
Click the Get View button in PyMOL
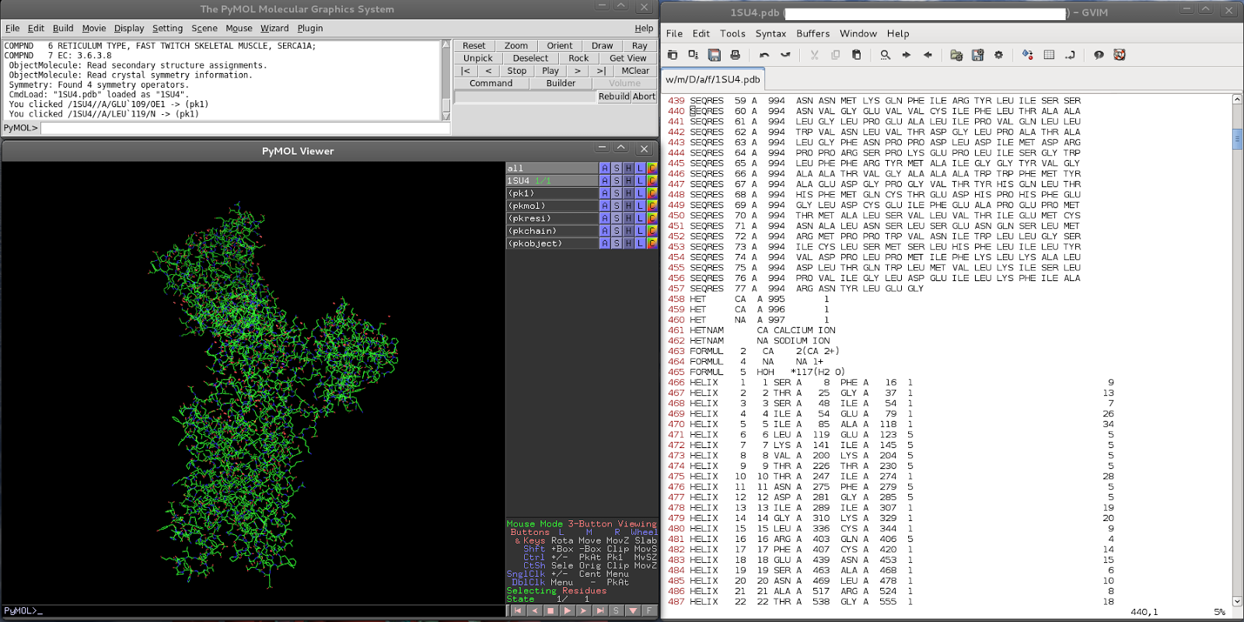(627, 58)
